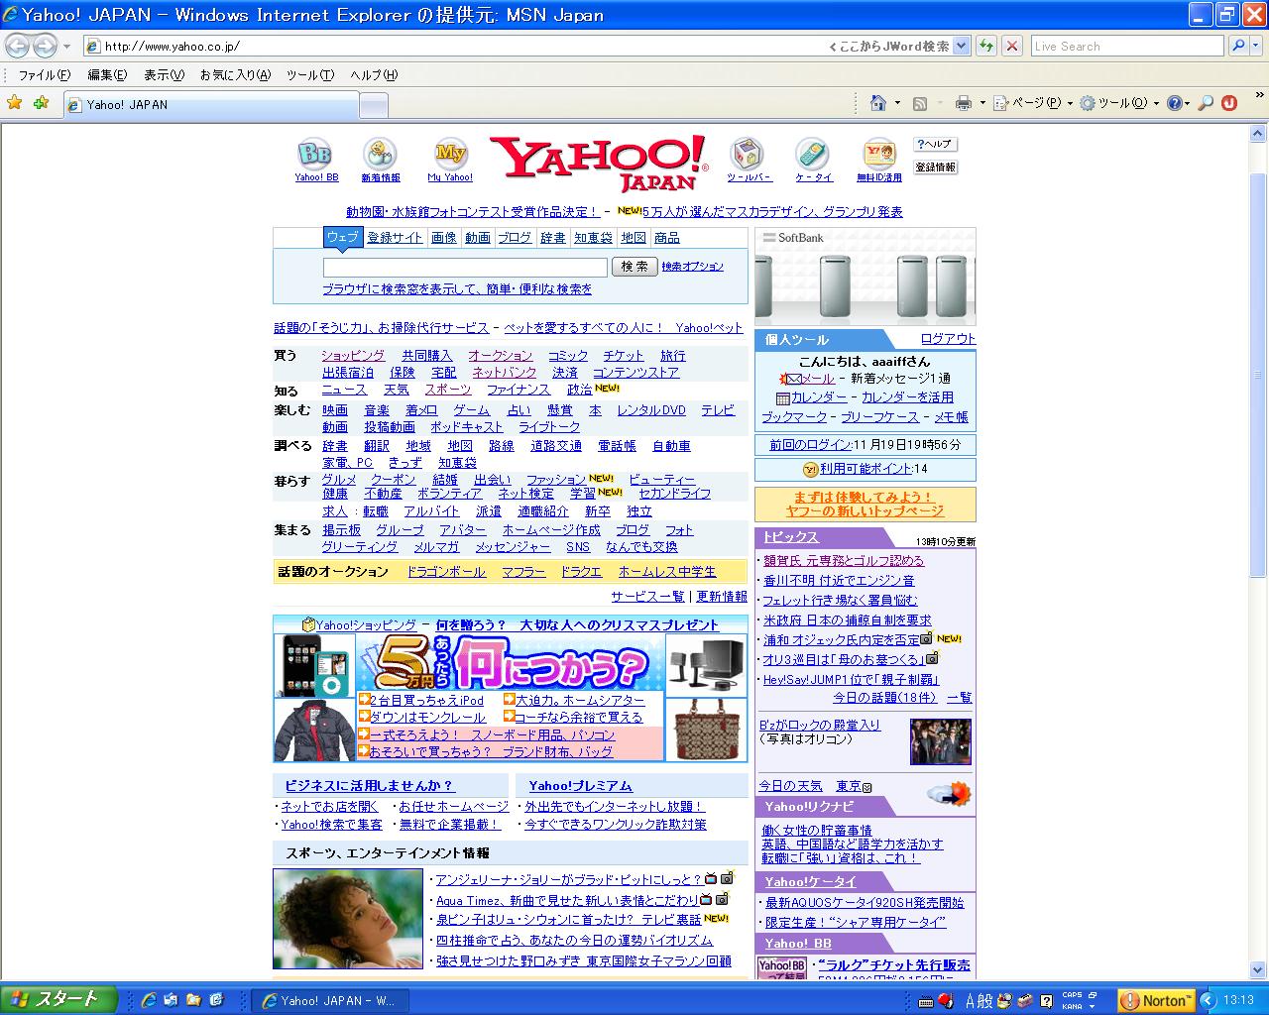This screenshot has height=1015, width=1269.
Task: Expand the search provider dropdown arrow
Action: coord(1257,46)
